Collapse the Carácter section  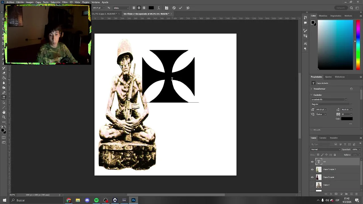[x=311, y=95]
